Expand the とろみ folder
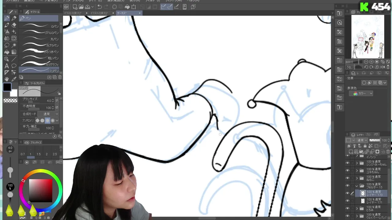The height and width of the screenshot is (220, 392). click(357, 209)
